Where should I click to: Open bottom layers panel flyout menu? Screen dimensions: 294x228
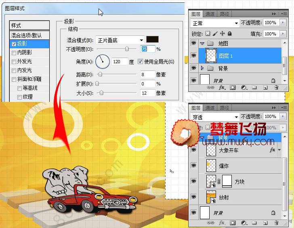click(284, 108)
